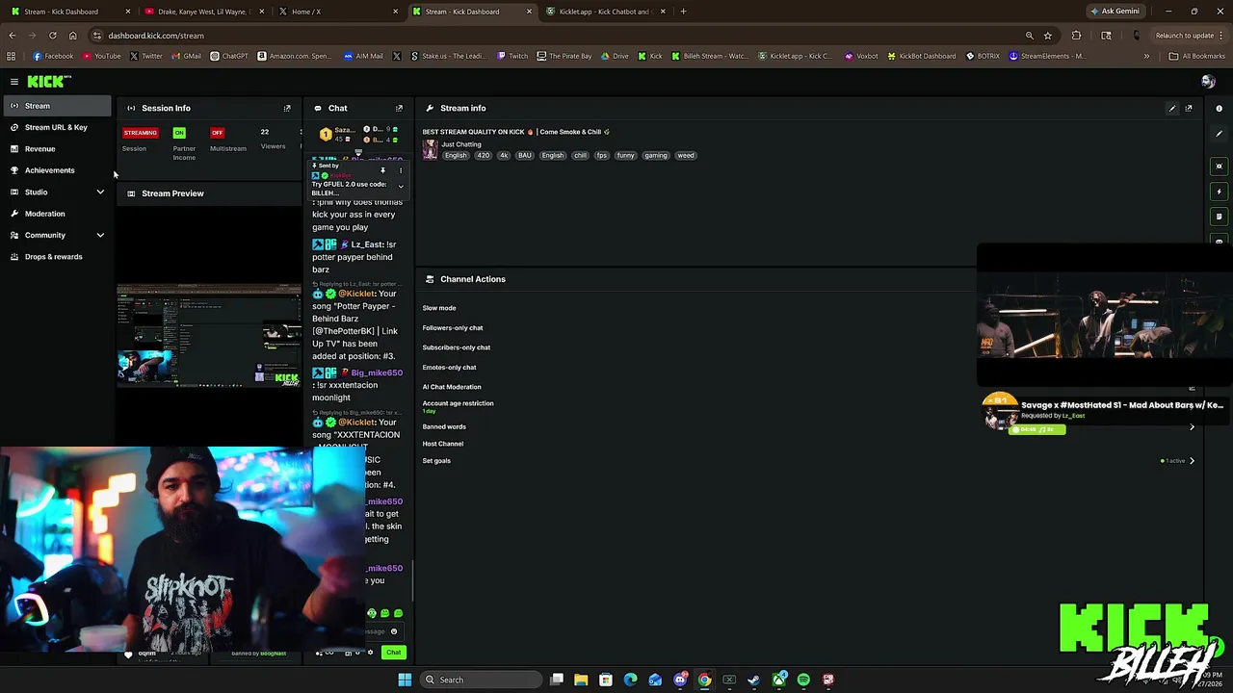Open the Kick hamburger menu
The height and width of the screenshot is (693, 1233).
click(x=14, y=82)
